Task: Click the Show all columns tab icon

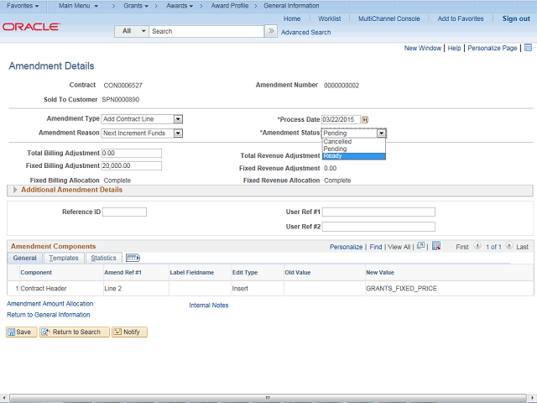Action: 133,259
